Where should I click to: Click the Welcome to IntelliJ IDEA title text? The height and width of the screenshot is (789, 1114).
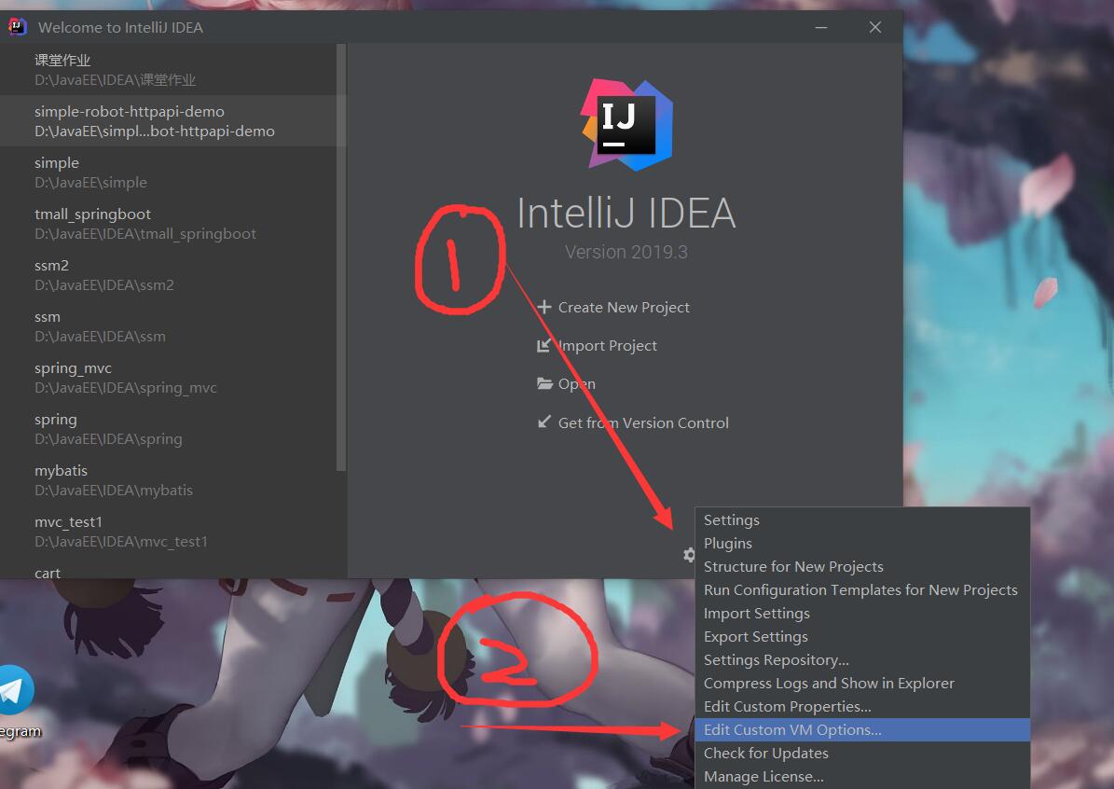pyautogui.click(x=121, y=28)
